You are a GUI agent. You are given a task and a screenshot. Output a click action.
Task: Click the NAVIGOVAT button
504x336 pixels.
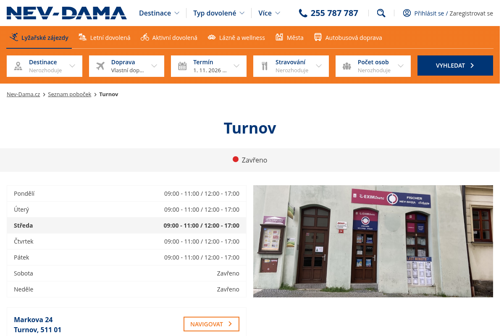point(211,324)
